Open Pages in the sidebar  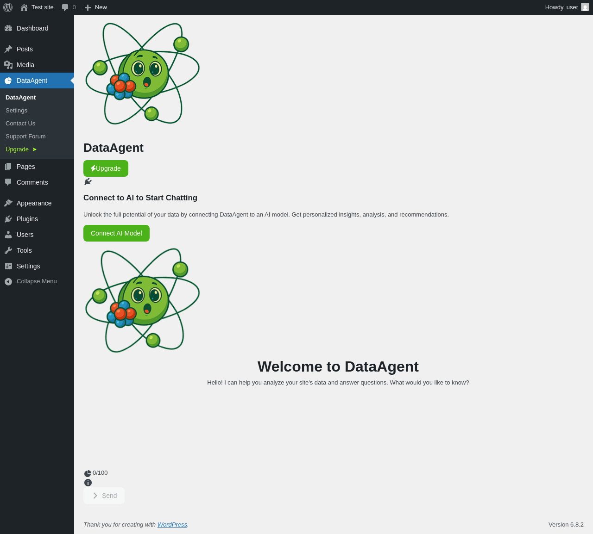point(37,167)
